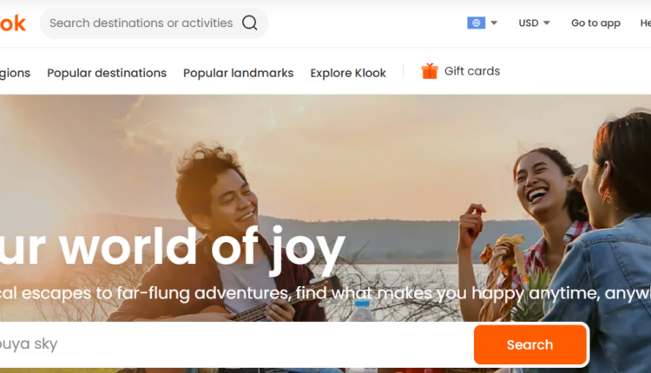Expand the language selector arrow
Viewport: 651px width, 373px height.
494,23
